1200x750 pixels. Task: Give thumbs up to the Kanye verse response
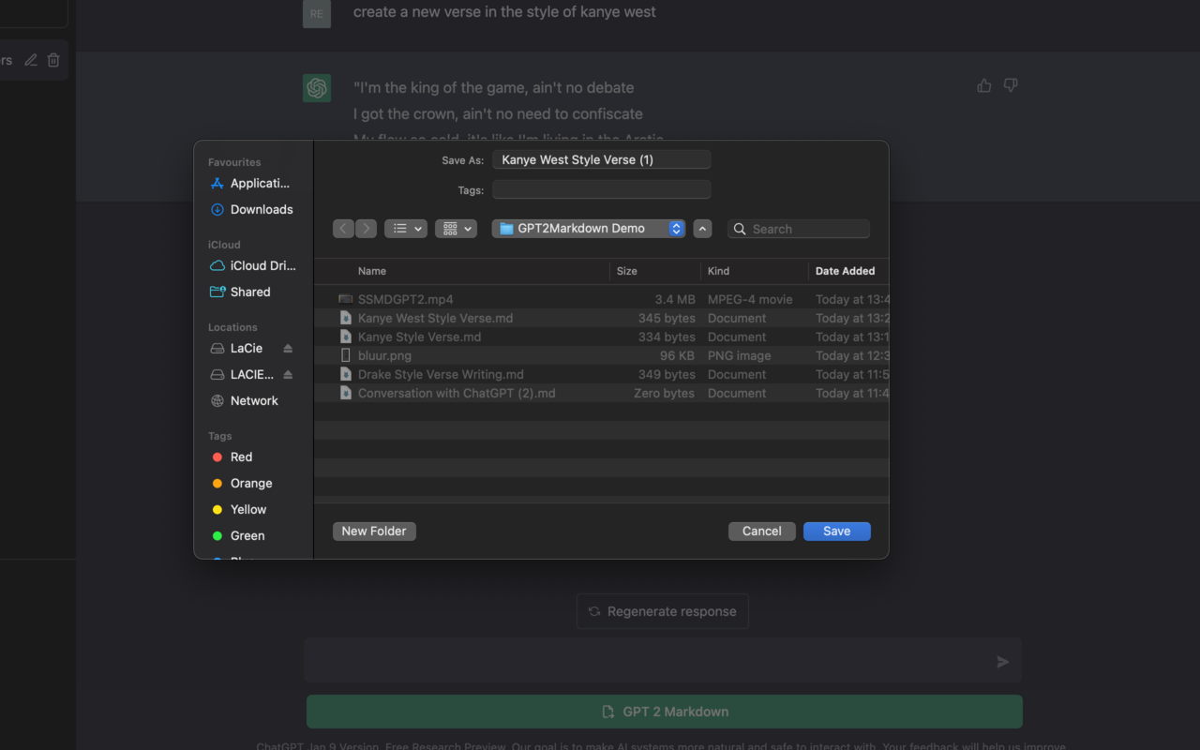pos(983,85)
